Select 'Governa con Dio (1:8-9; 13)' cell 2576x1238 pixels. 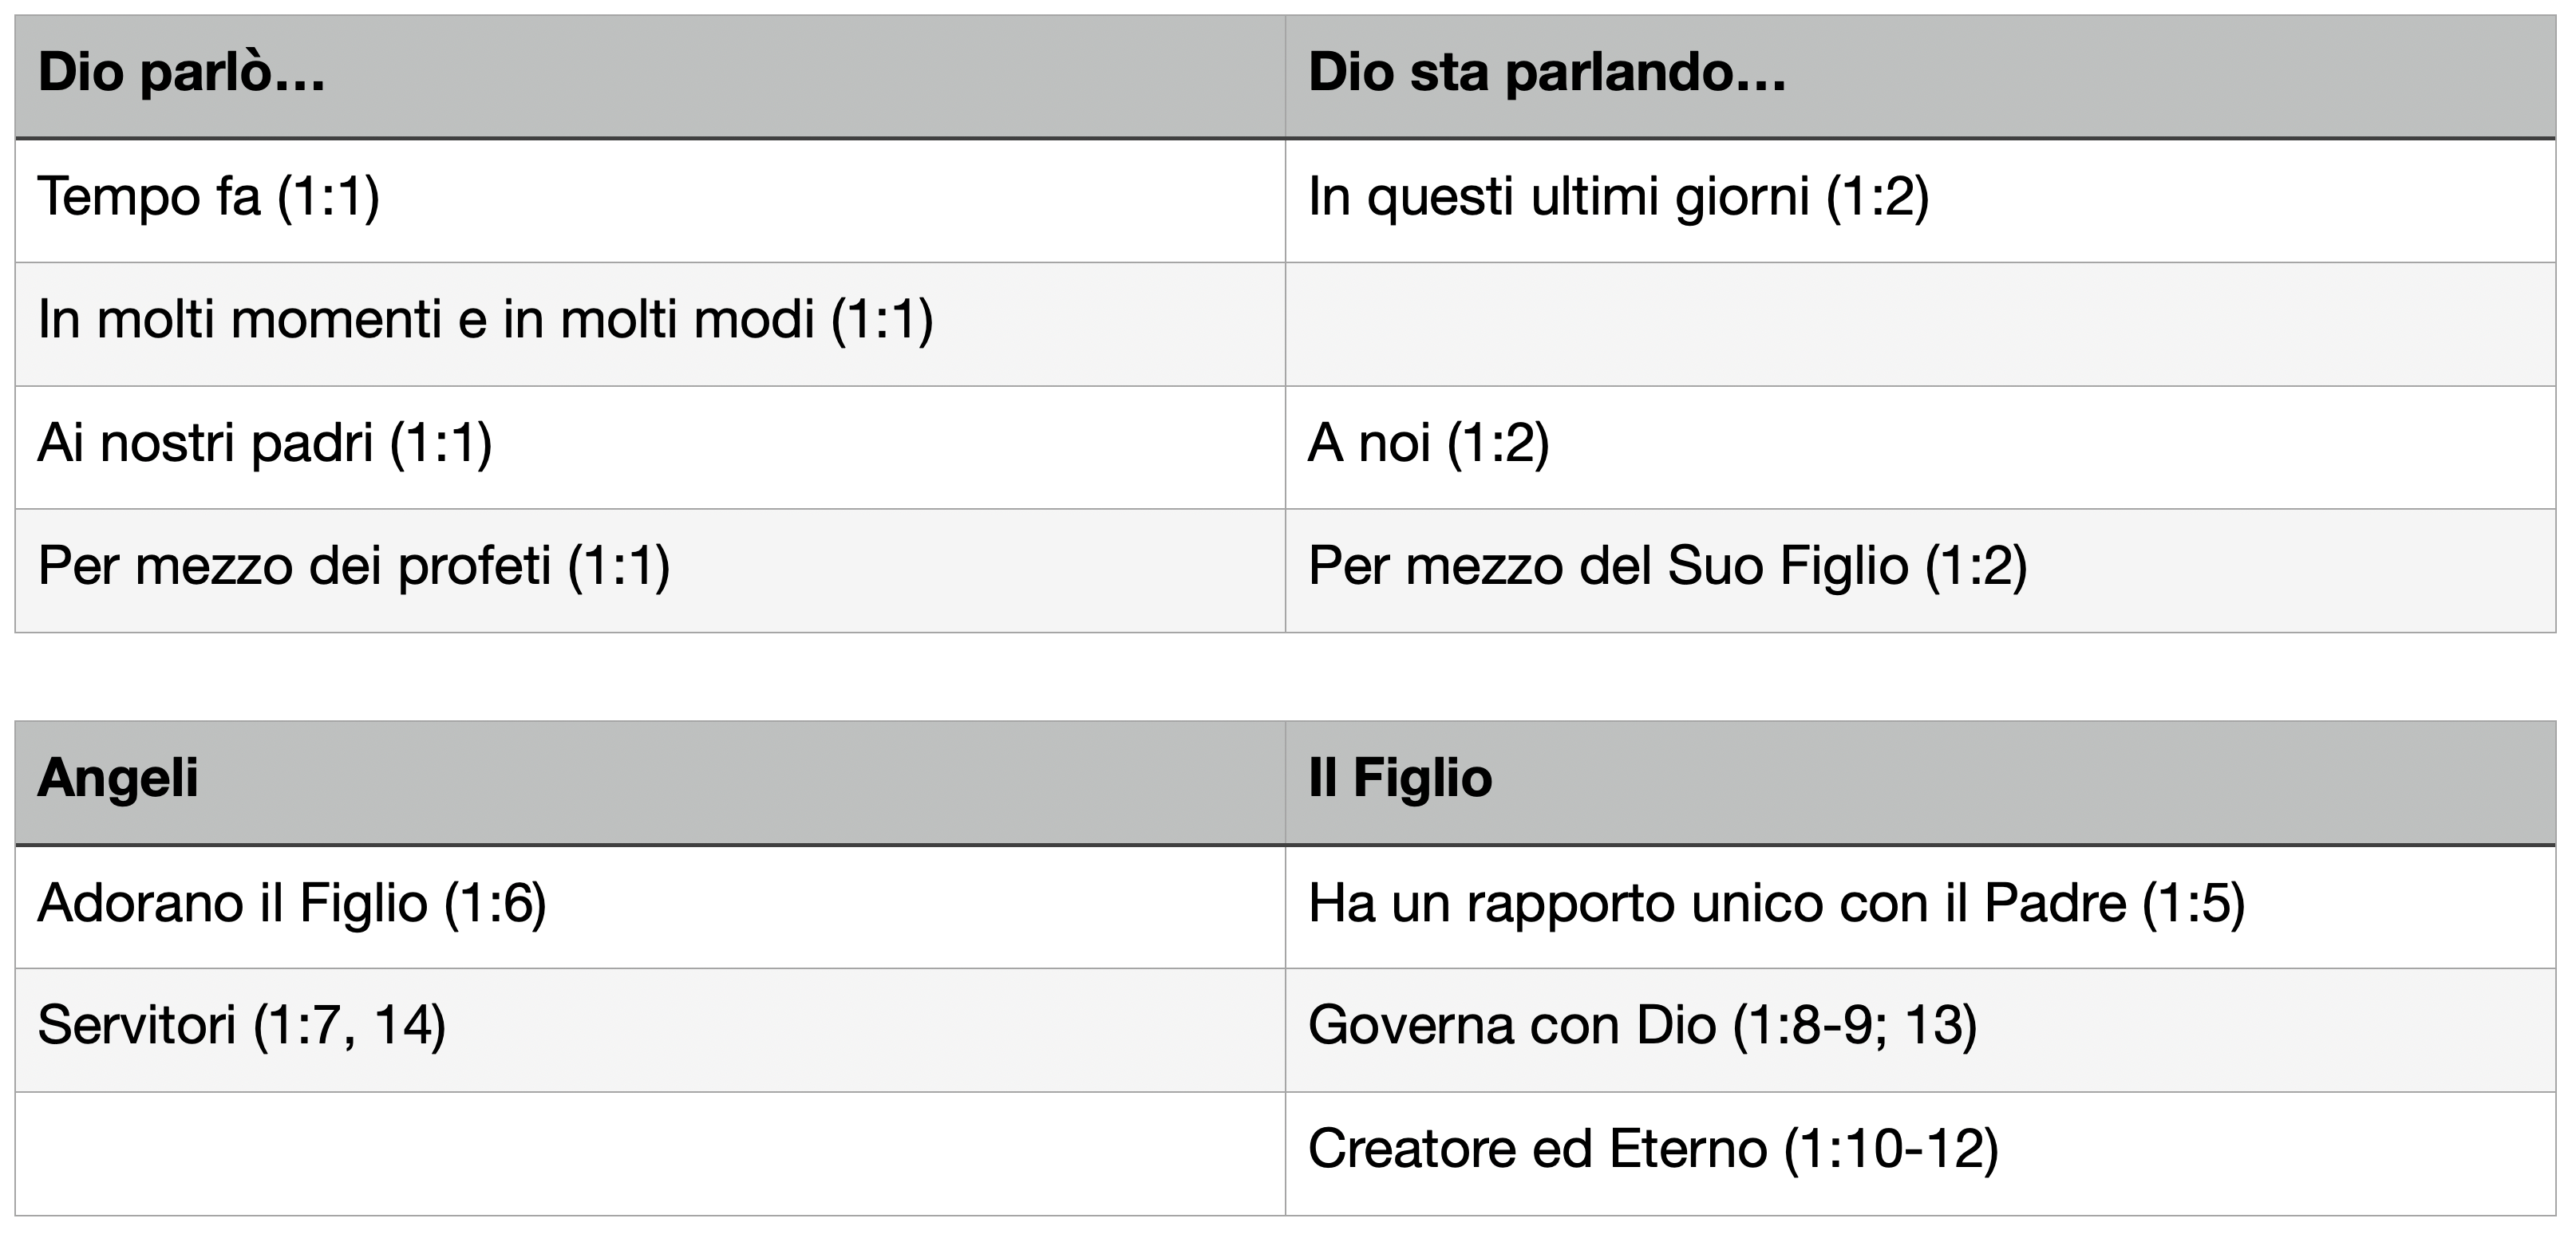coord(1920,1029)
